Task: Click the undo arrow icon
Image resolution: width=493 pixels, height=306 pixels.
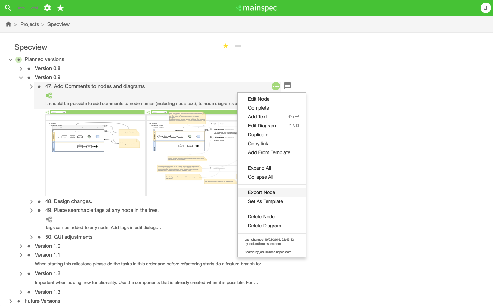Action: (21, 8)
